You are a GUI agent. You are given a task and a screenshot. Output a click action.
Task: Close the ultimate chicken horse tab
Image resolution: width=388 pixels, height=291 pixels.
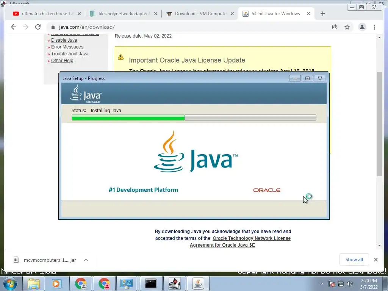79,14
